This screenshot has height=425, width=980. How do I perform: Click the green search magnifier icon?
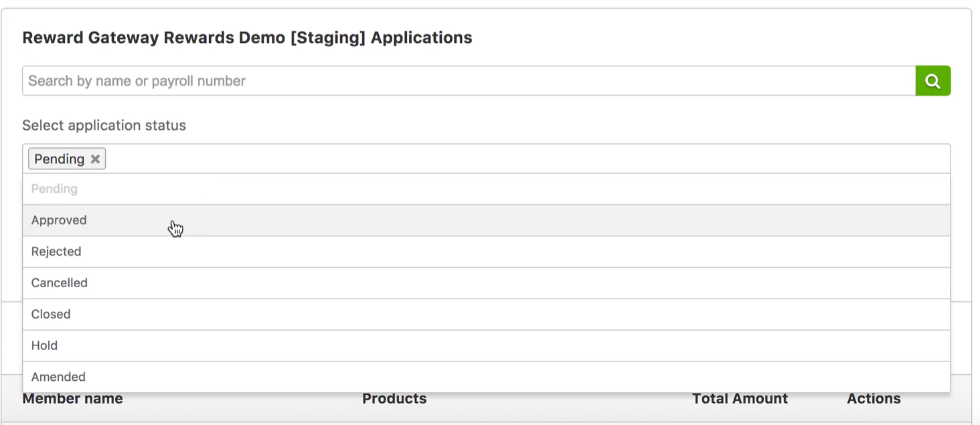tap(932, 80)
